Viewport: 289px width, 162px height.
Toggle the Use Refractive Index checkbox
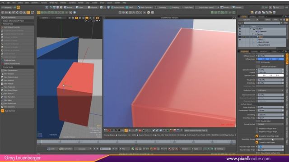(x=258, y=67)
